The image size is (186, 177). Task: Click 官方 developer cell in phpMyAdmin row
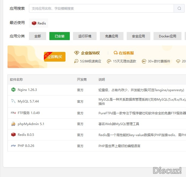[80, 124]
